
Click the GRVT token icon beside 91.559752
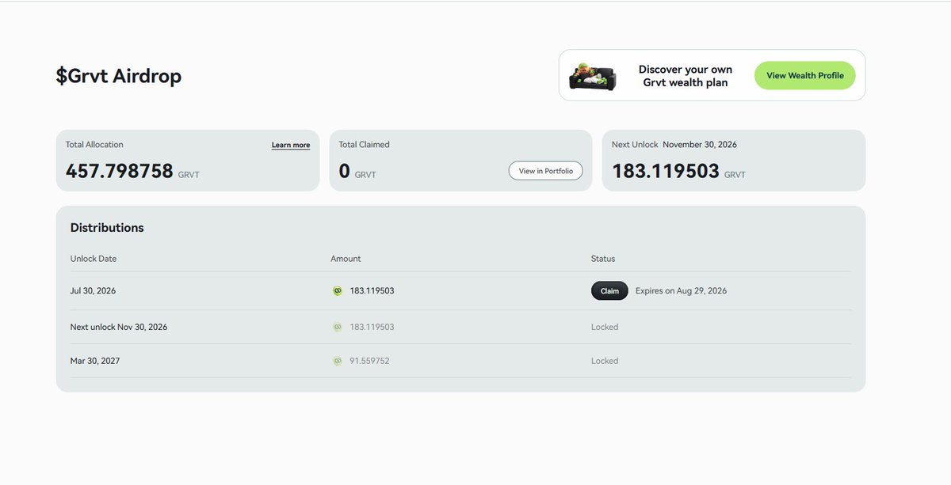338,361
